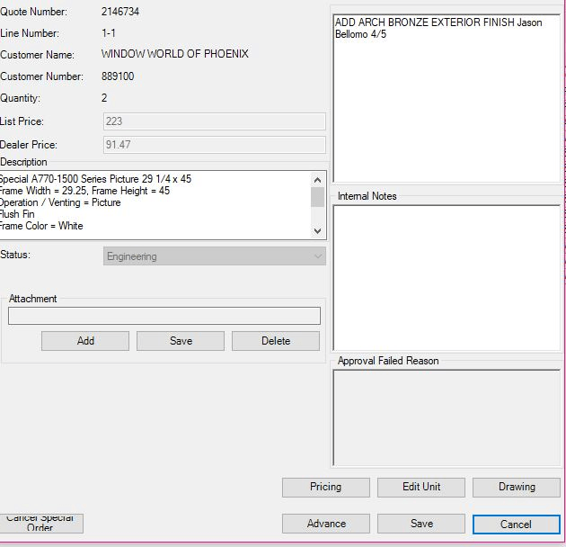566x547 pixels.
Task: Click the Edit Unit button
Action: click(421, 487)
